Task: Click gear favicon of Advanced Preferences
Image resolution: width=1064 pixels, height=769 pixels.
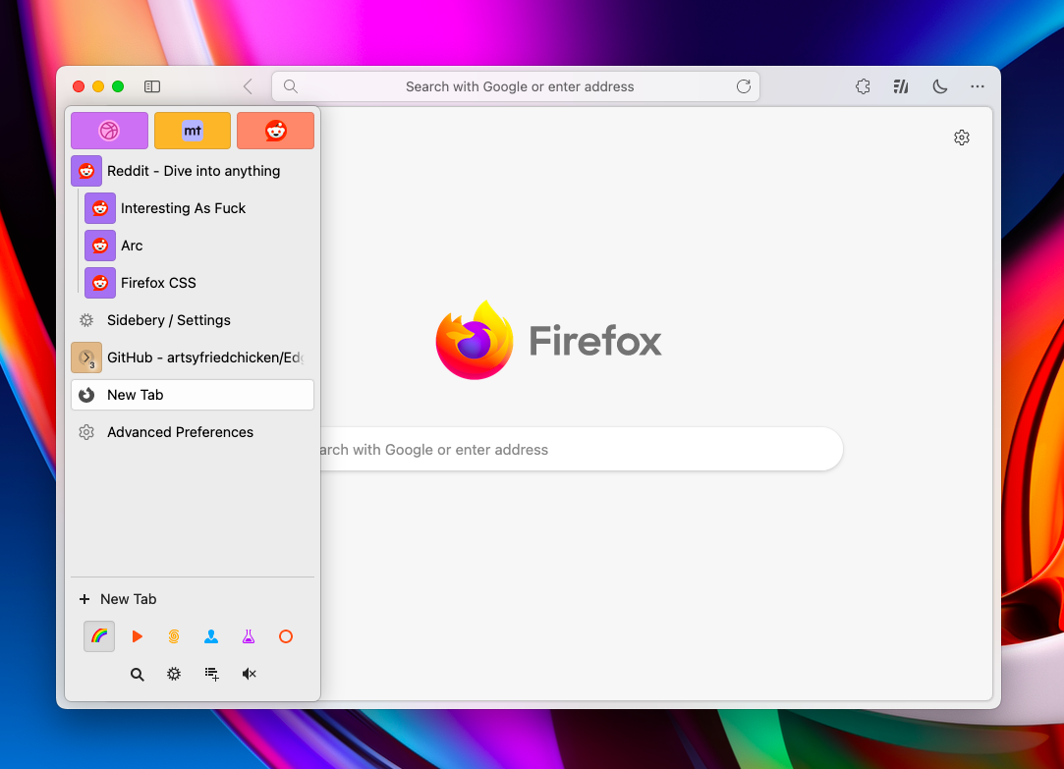Action: point(86,432)
